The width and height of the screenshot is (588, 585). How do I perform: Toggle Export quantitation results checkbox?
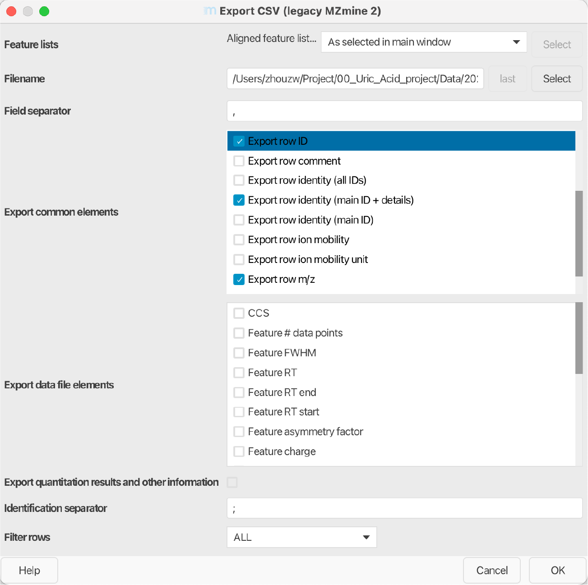[x=232, y=482]
